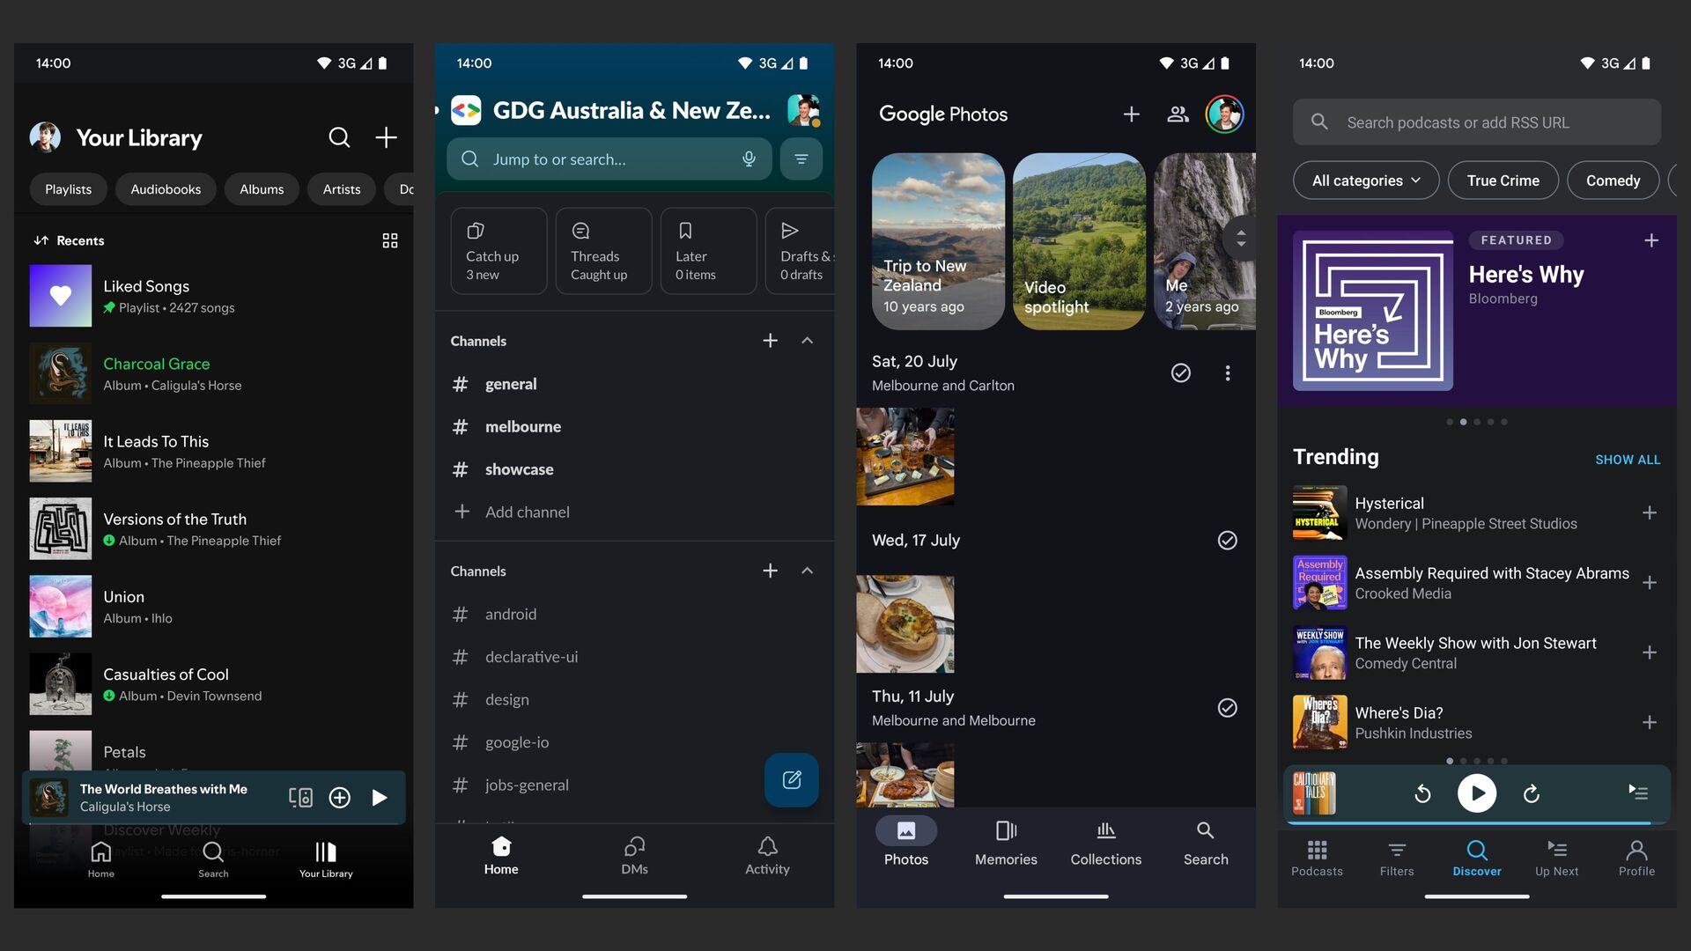Click SHOW ALL next to Trending
1691x951 pixels.
click(x=1628, y=460)
